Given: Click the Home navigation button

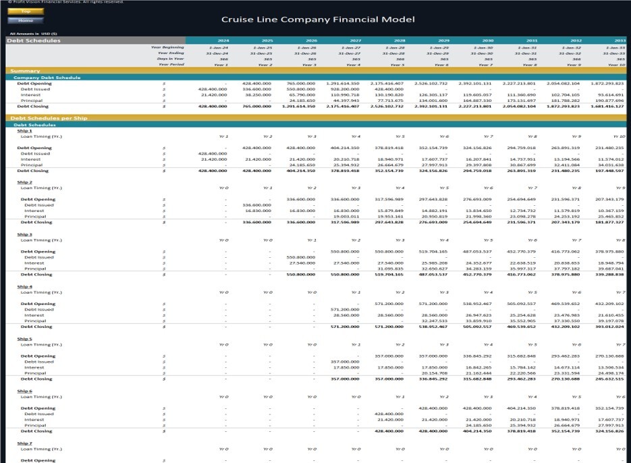Looking at the screenshot, I should pyautogui.click(x=26, y=20).
